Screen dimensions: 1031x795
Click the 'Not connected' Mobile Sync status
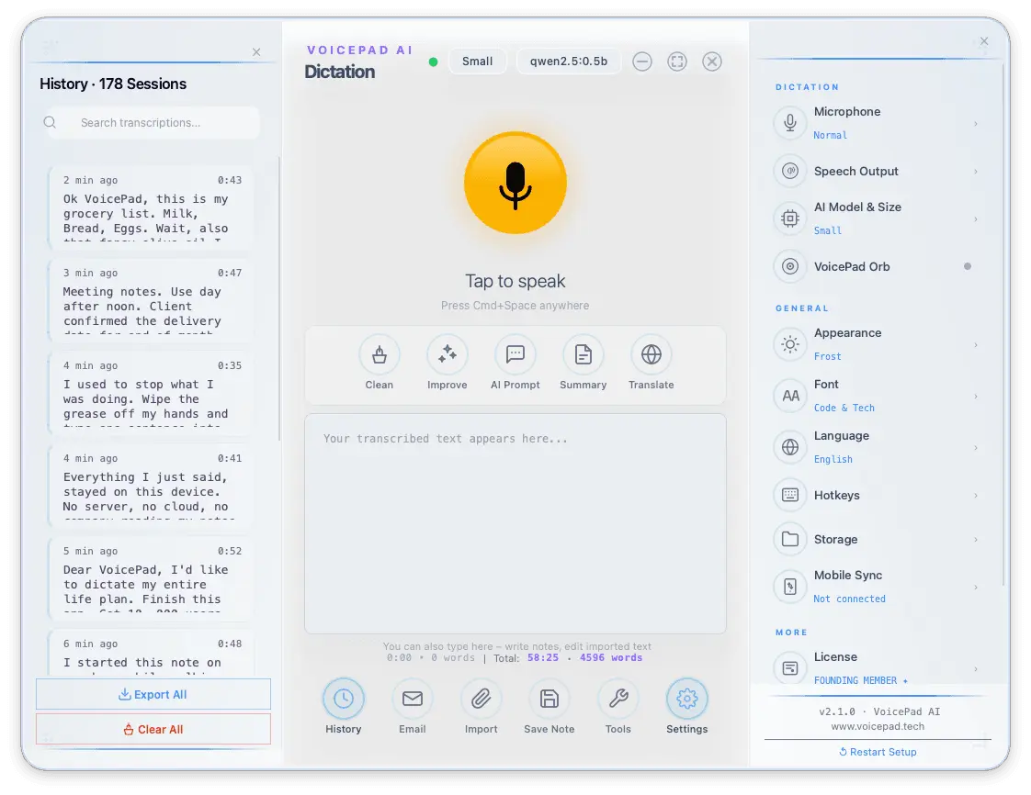coord(850,599)
